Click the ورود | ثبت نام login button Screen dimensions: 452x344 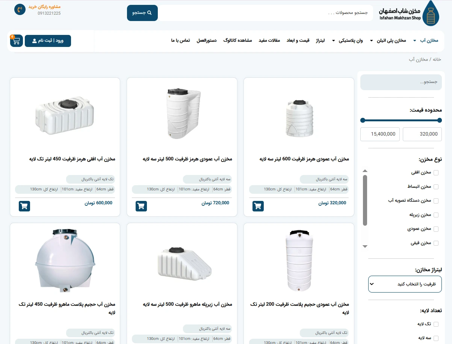pos(48,41)
